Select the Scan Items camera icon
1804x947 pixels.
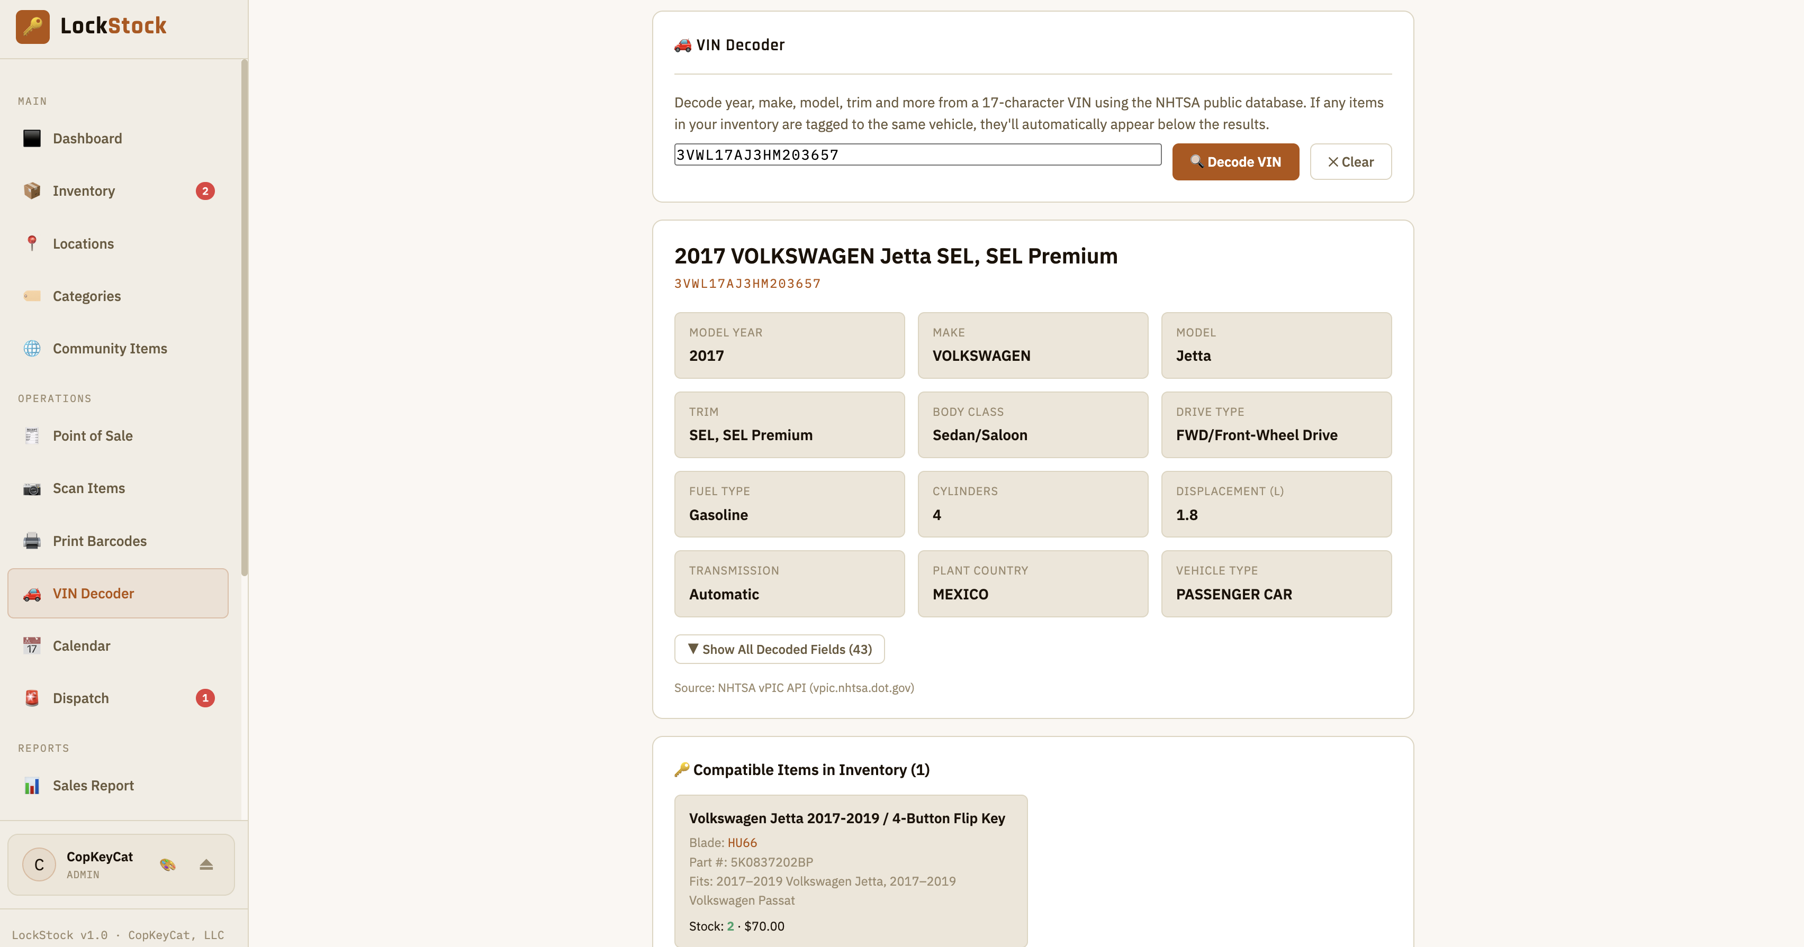coord(32,488)
